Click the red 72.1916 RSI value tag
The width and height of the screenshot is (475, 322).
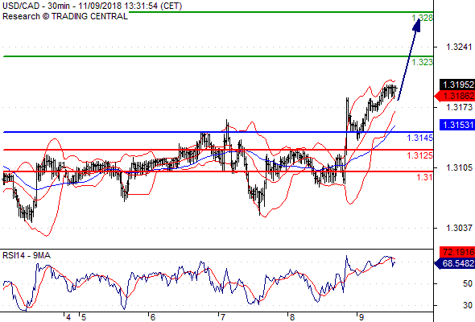pyautogui.click(x=457, y=252)
